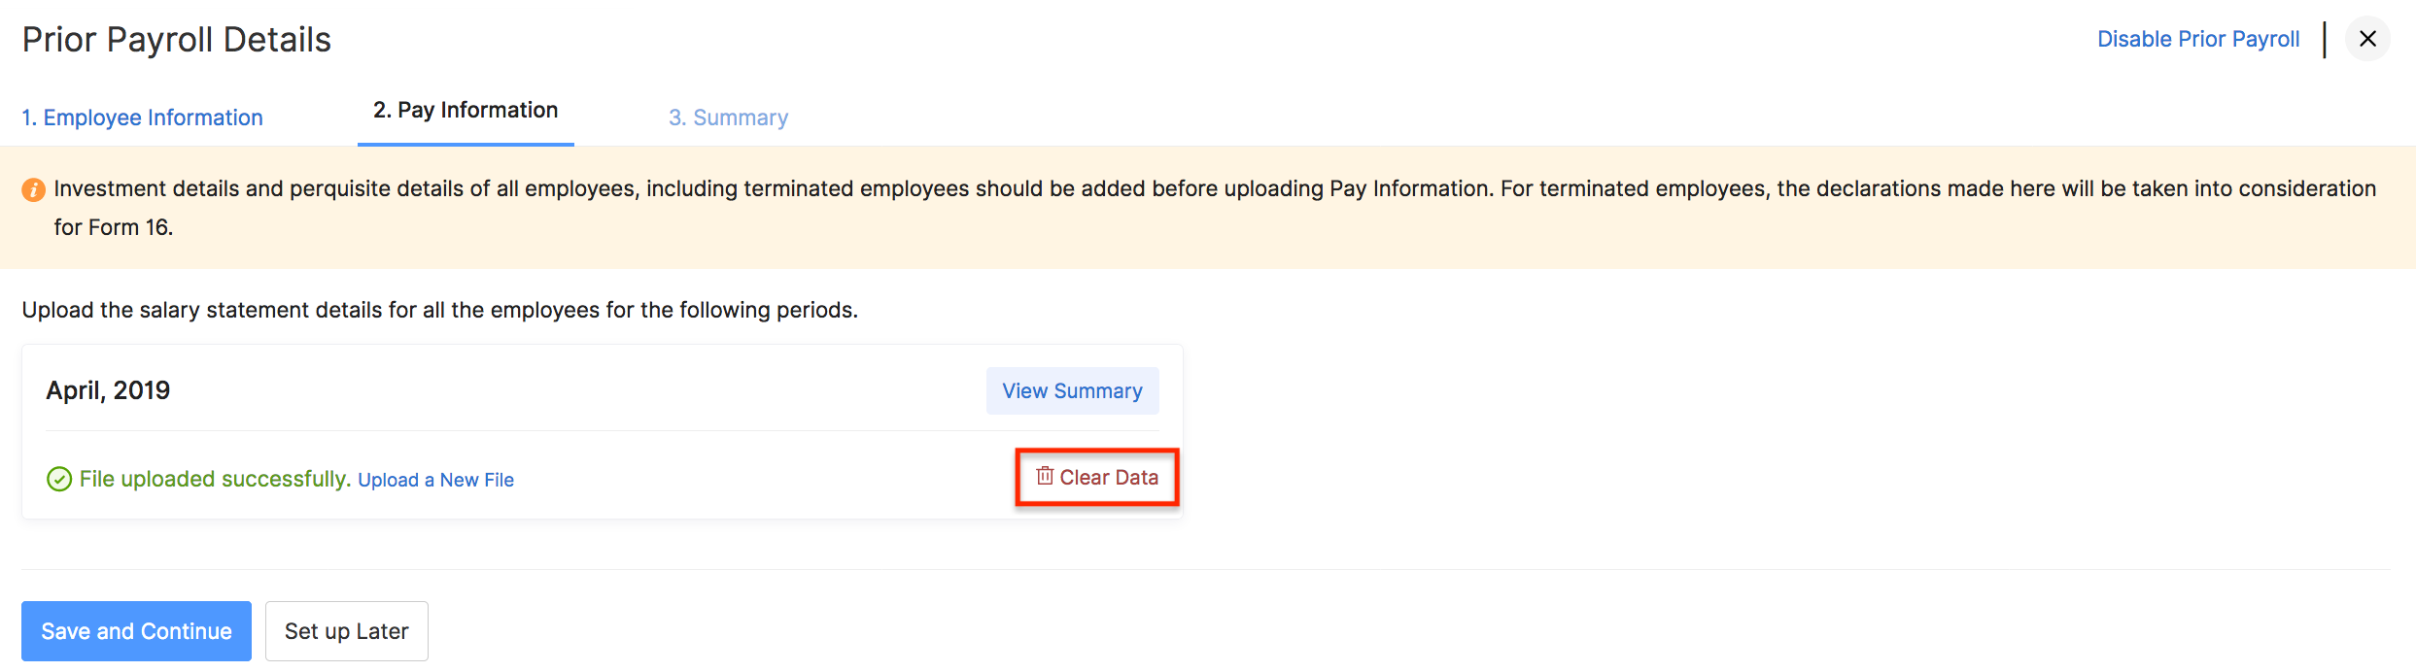Viewport: 2416px width, 672px height.
Task: Close the Prior Payroll Details dialog
Action: point(2367,39)
